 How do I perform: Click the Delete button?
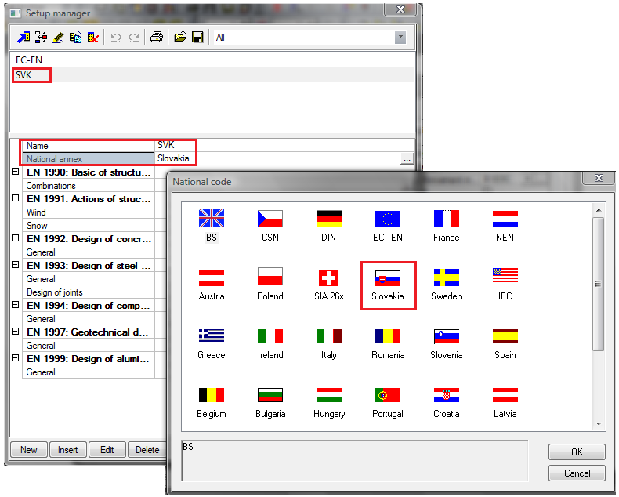(x=147, y=450)
